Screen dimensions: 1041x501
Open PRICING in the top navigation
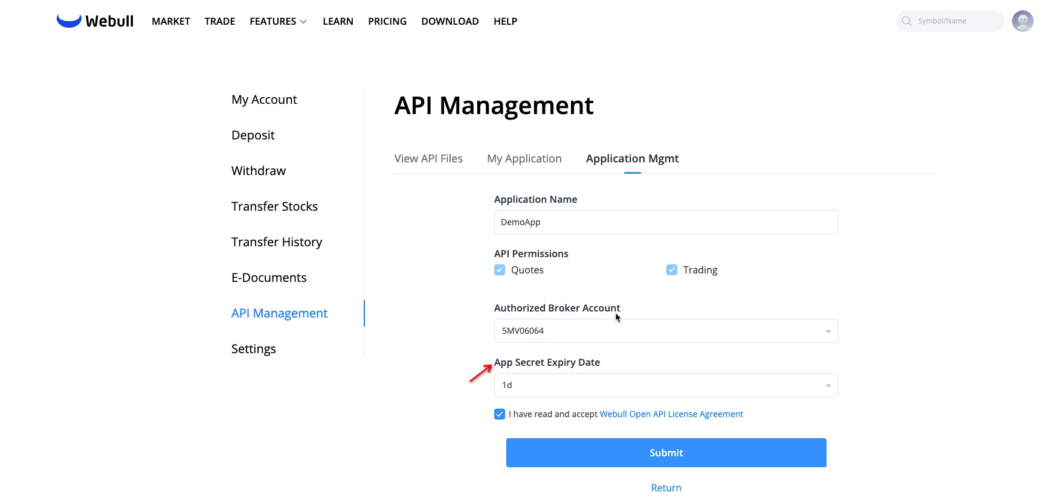pos(387,21)
